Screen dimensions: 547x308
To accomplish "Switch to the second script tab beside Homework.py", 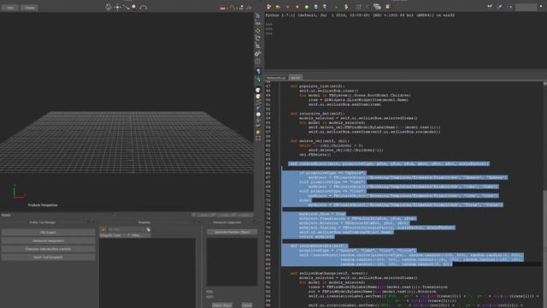I will (296, 78).
